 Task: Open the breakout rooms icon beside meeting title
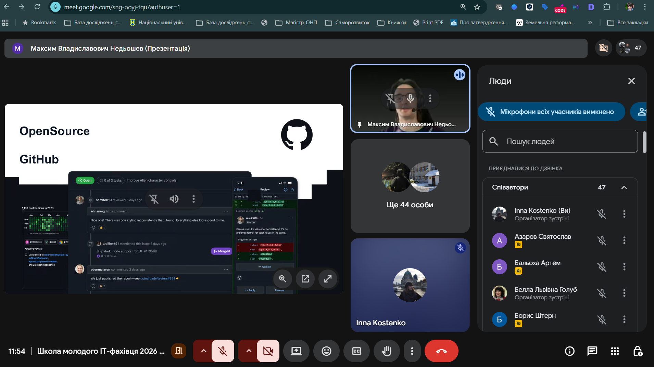coord(179,351)
